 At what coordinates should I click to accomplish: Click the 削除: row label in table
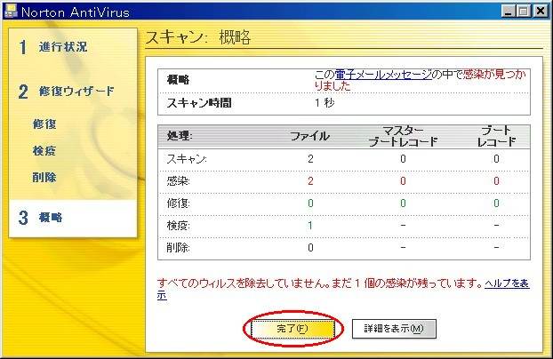(x=179, y=248)
